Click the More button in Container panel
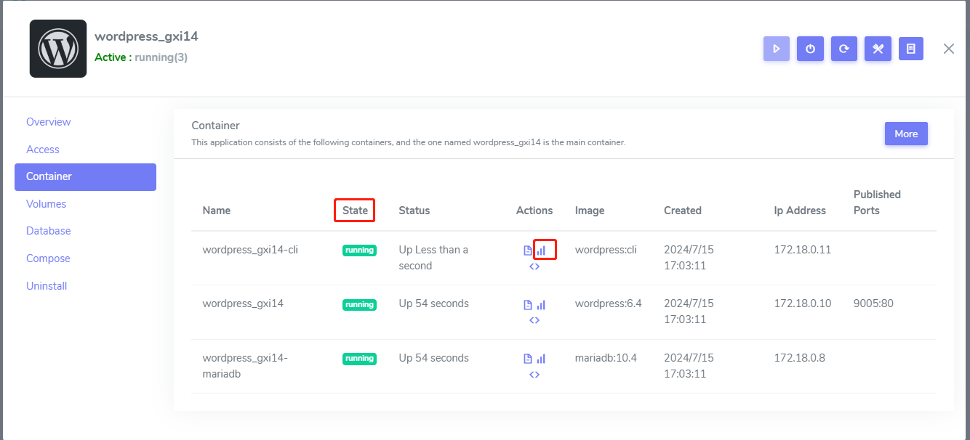The image size is (970, 440). pyautogui.click(x=905, y=134)
